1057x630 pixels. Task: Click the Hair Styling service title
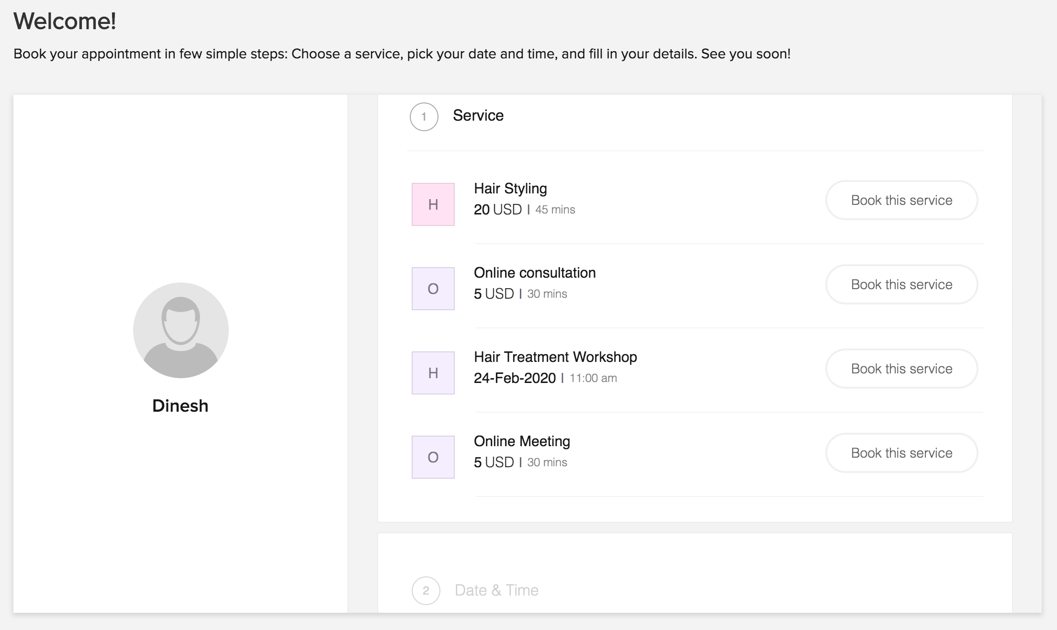click(510, 189)
